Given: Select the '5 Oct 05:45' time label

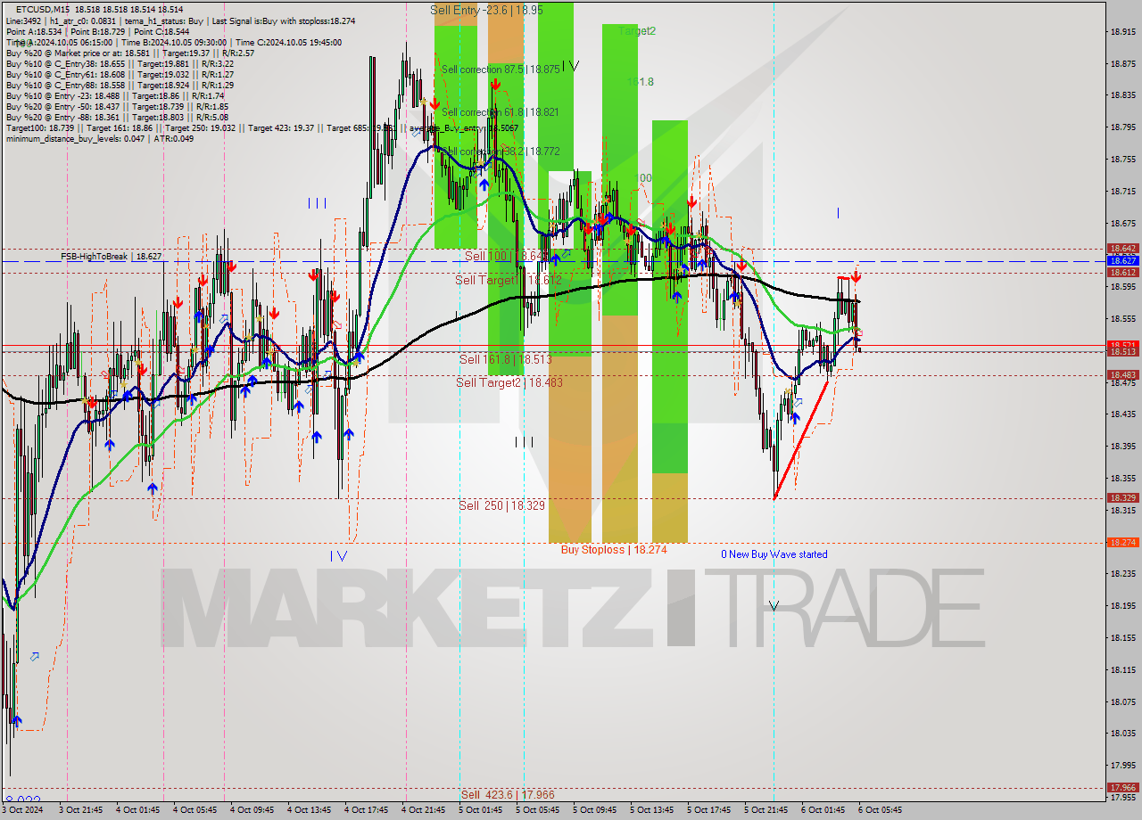Looking at the screenshot, I should (x=537, y=810).
